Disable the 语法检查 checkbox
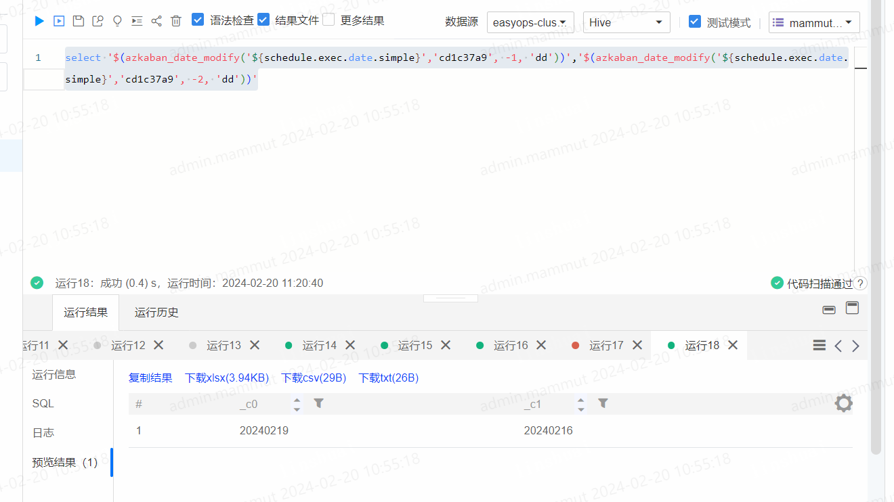Screen dimensions: 894x502 (198, 20)
